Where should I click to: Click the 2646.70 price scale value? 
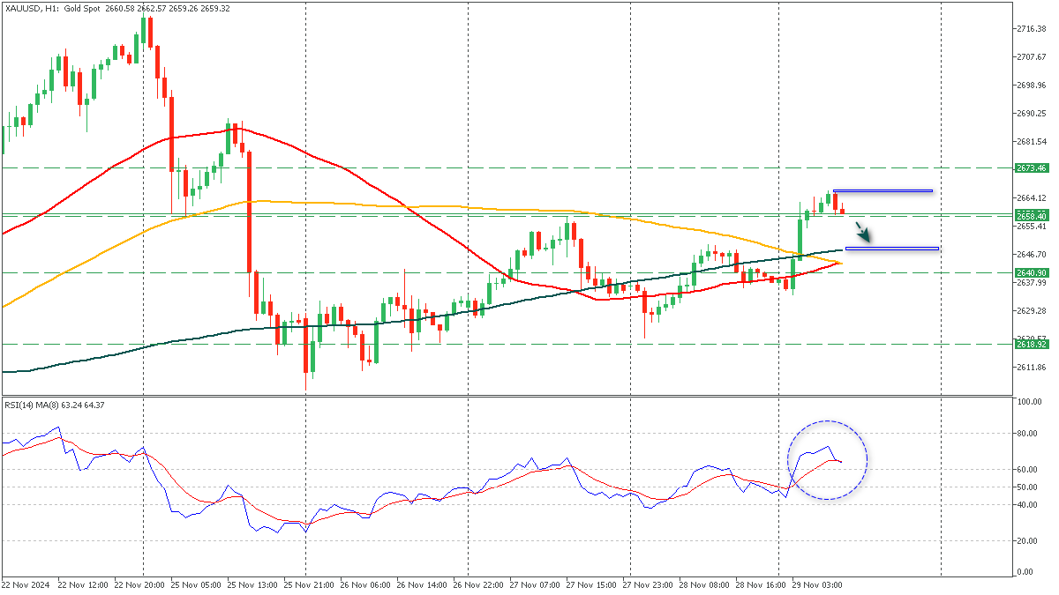click(1032, 254)
